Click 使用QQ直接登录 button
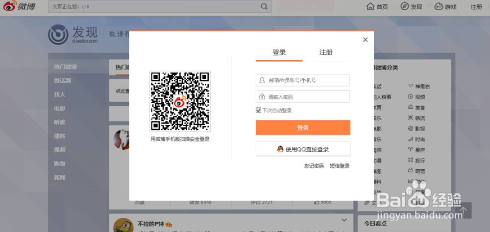 pos(303,149)
